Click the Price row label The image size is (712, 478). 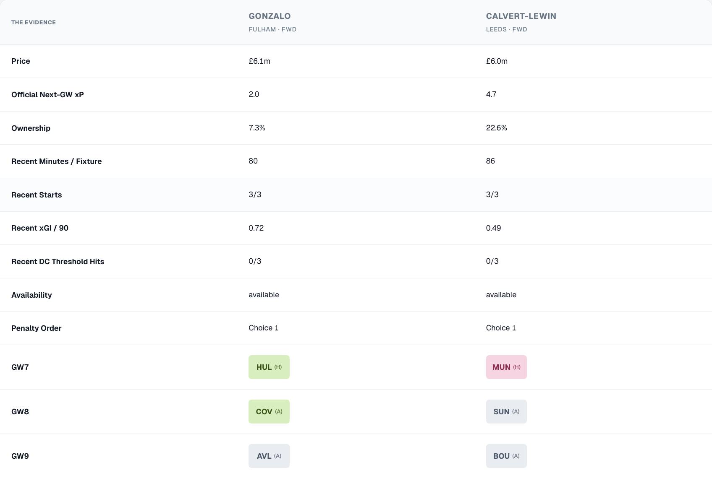click(21, 61)
